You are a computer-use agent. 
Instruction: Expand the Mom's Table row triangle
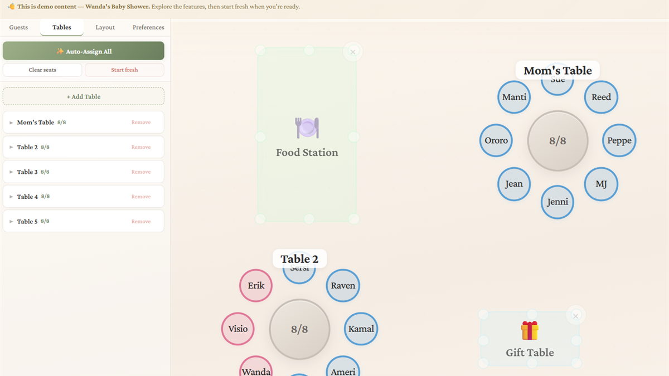(11, 123)
